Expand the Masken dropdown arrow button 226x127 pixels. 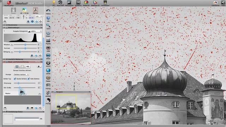(40, 93)
